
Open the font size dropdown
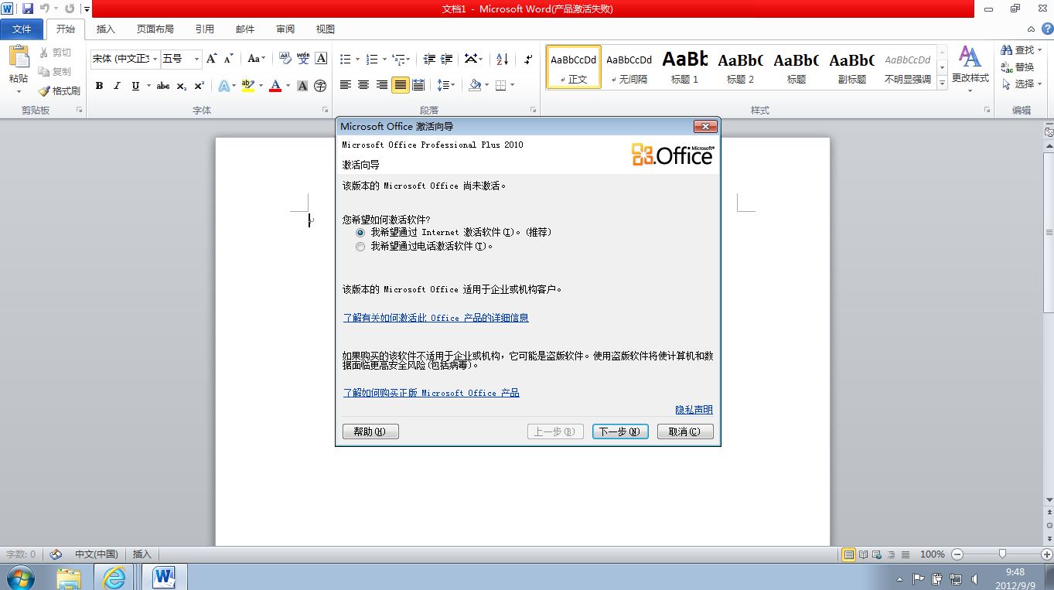(x=196, y=59)
